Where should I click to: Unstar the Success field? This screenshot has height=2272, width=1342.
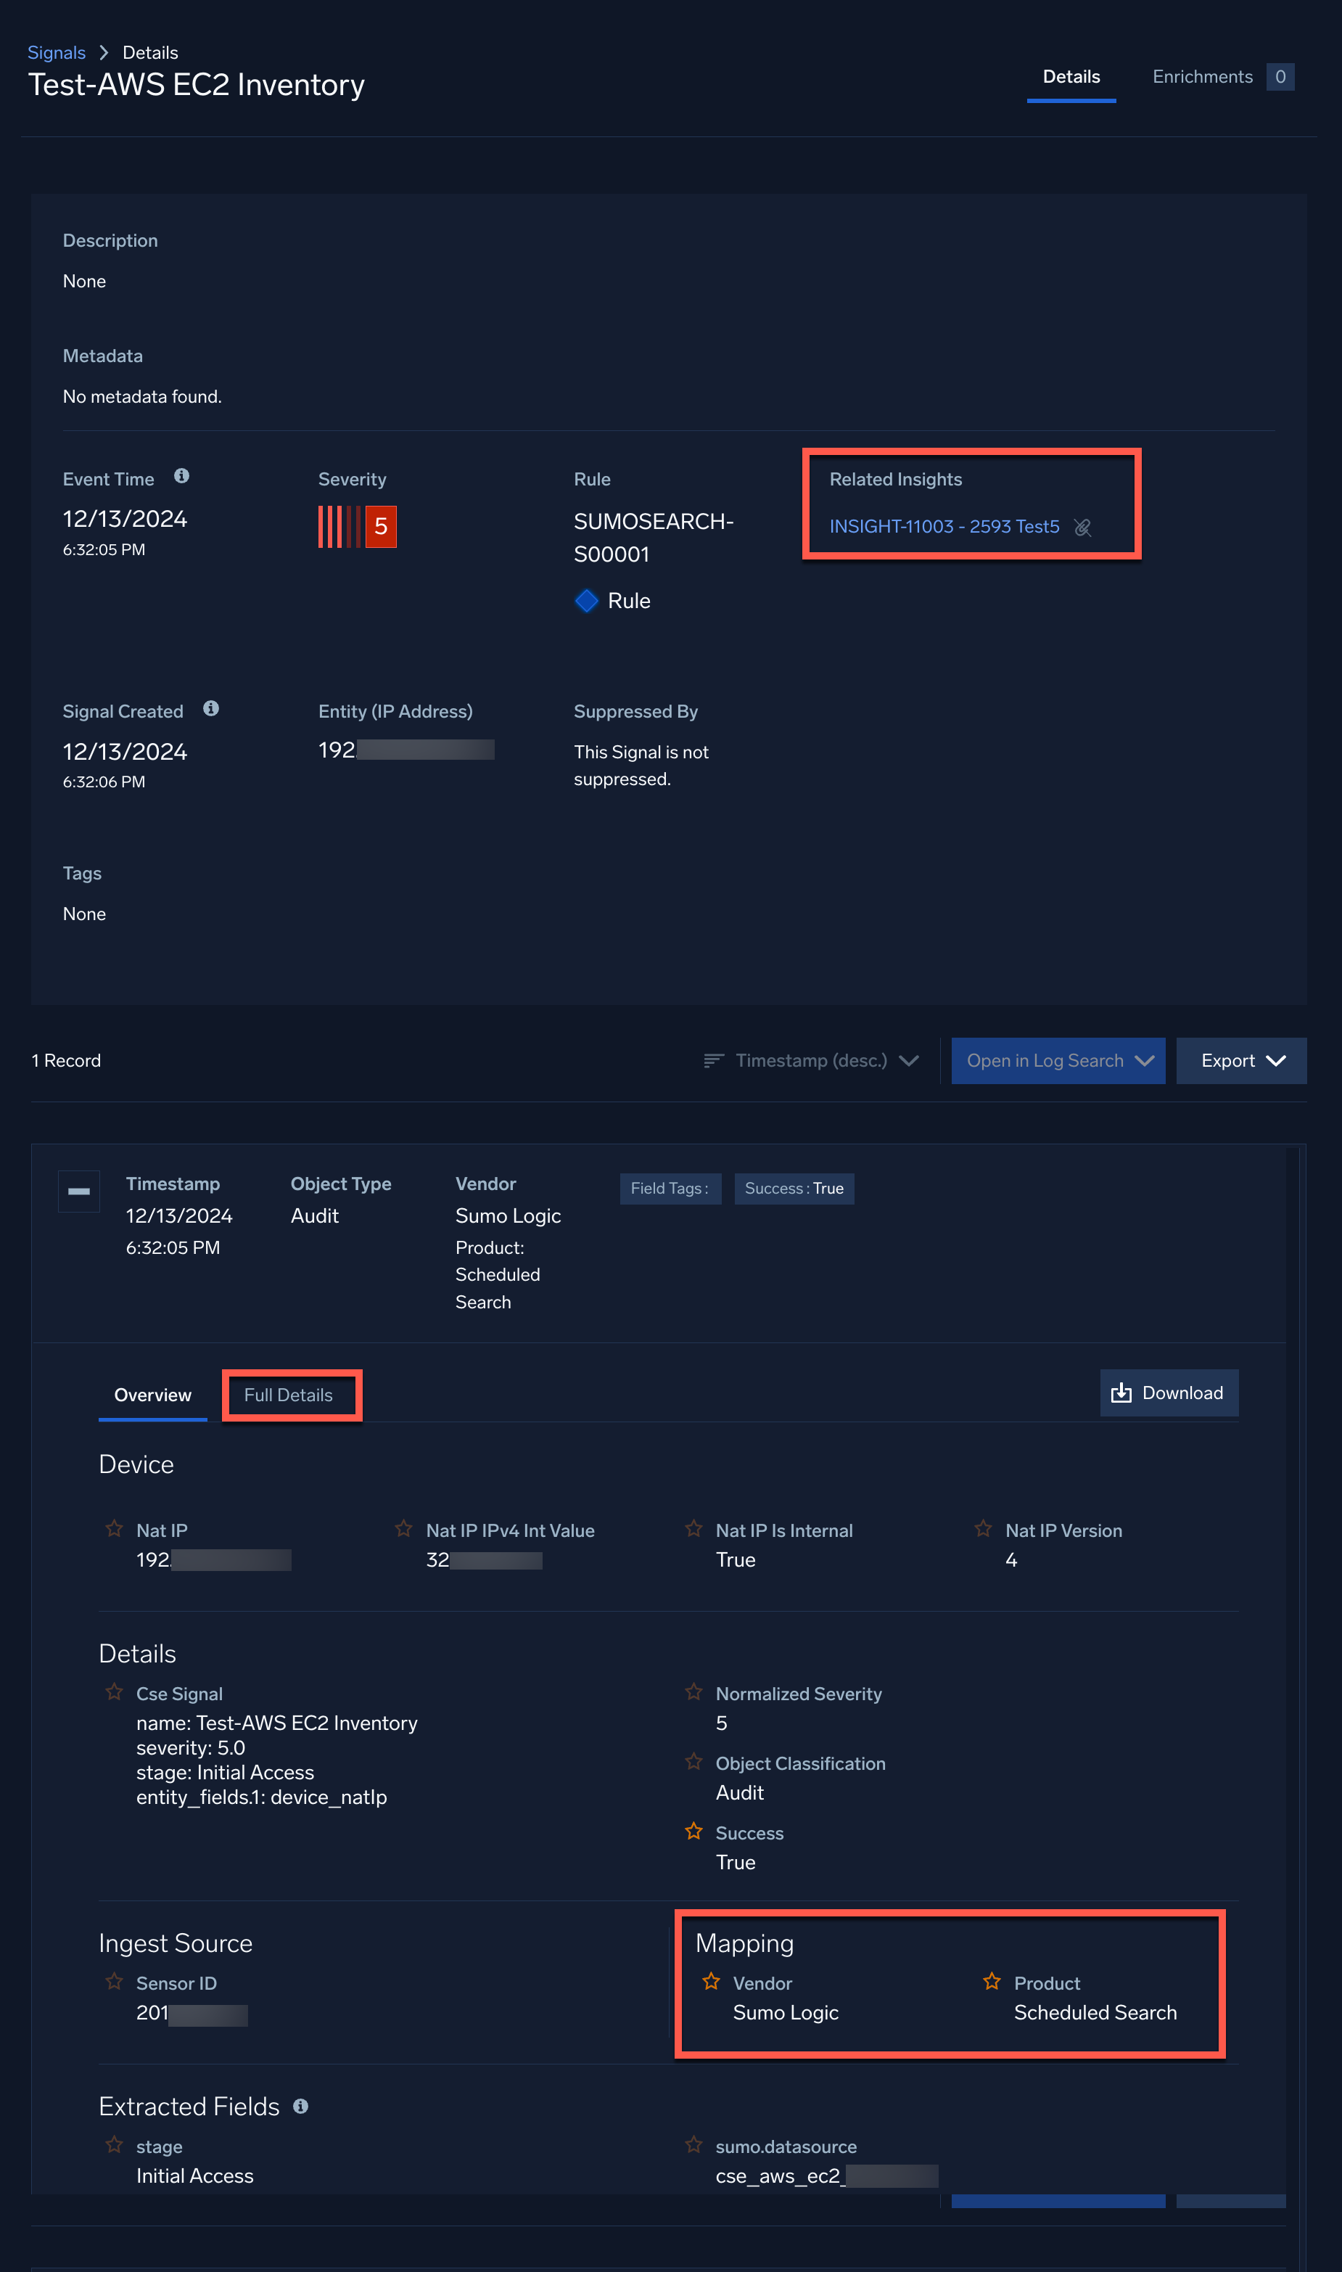click(x=693, y=1832)
